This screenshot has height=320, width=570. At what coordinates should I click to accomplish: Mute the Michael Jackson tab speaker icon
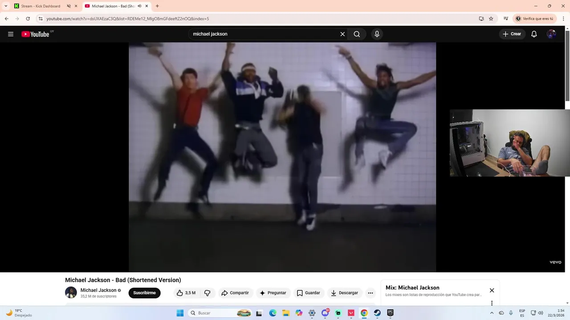click(x=139, y=6)
